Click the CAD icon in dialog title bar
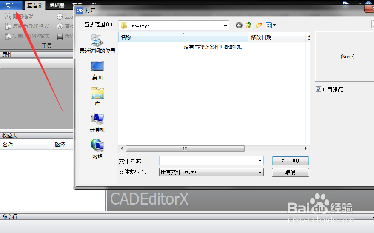 pyautogui.click(x=80, y=11)
